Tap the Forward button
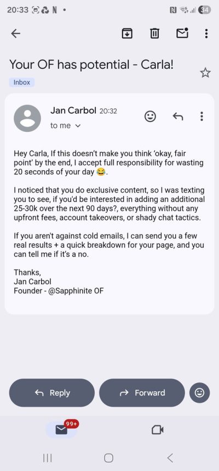This screenshot has height=471, width=219. point(142,392)
